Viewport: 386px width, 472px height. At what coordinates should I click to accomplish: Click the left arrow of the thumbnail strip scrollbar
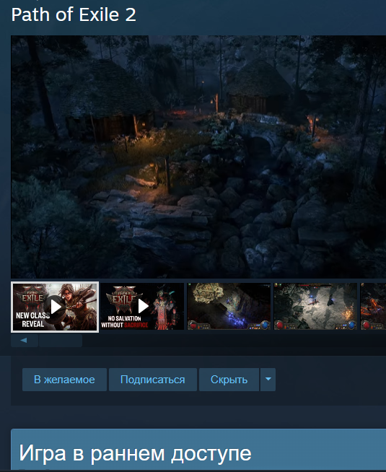coord(24,341)
